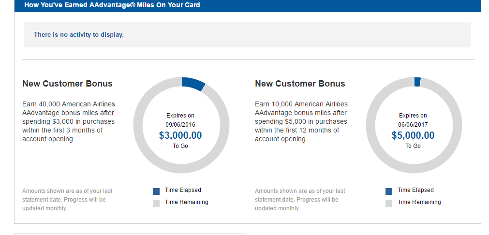Click the expiration date 09/06/2016
The height and width of the screenshot is (235, 489).
(x=180, y=124)
